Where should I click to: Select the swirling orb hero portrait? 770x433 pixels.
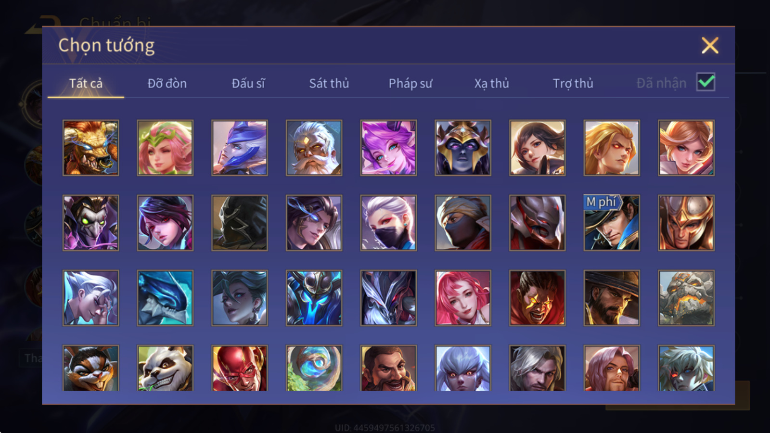[314, 368]
